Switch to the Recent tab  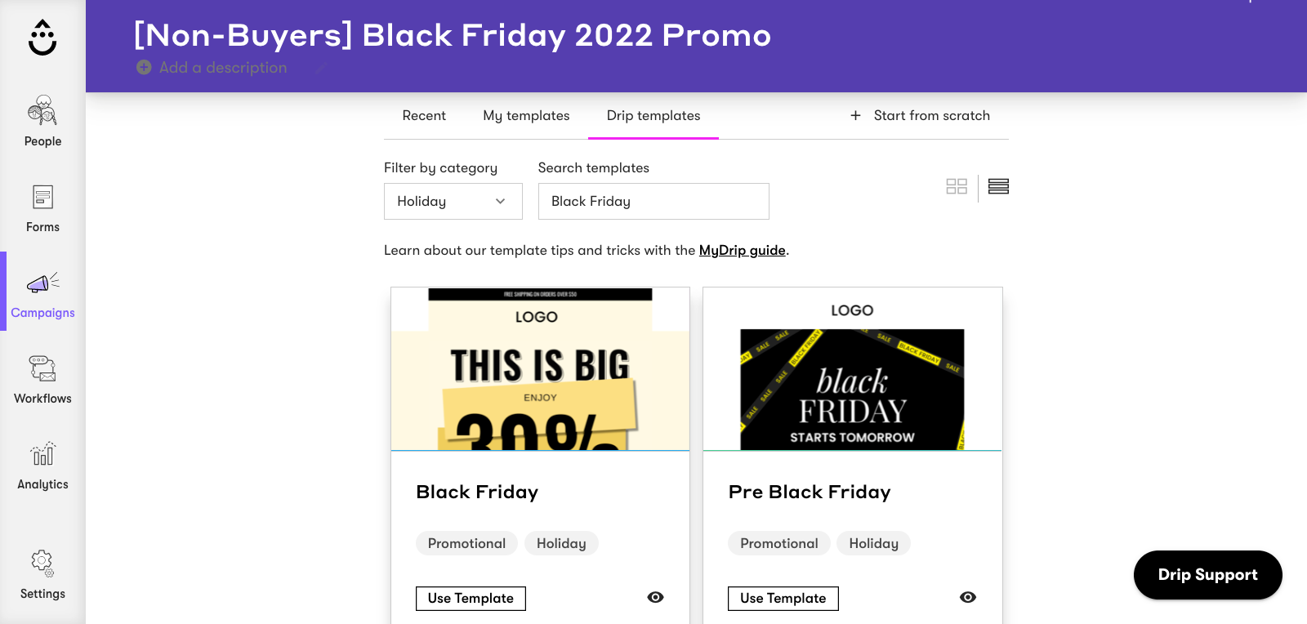424,116
